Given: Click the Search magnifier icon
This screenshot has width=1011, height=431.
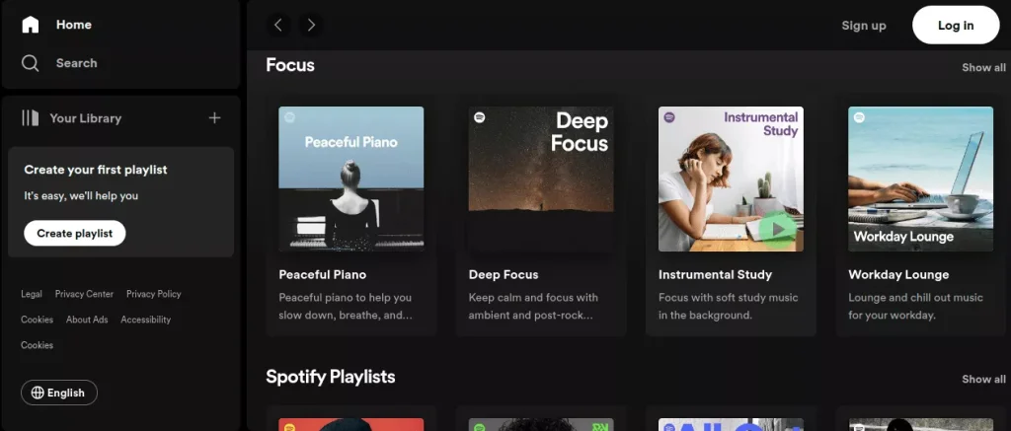Looking at the screenshot, I should pos(31,63).
